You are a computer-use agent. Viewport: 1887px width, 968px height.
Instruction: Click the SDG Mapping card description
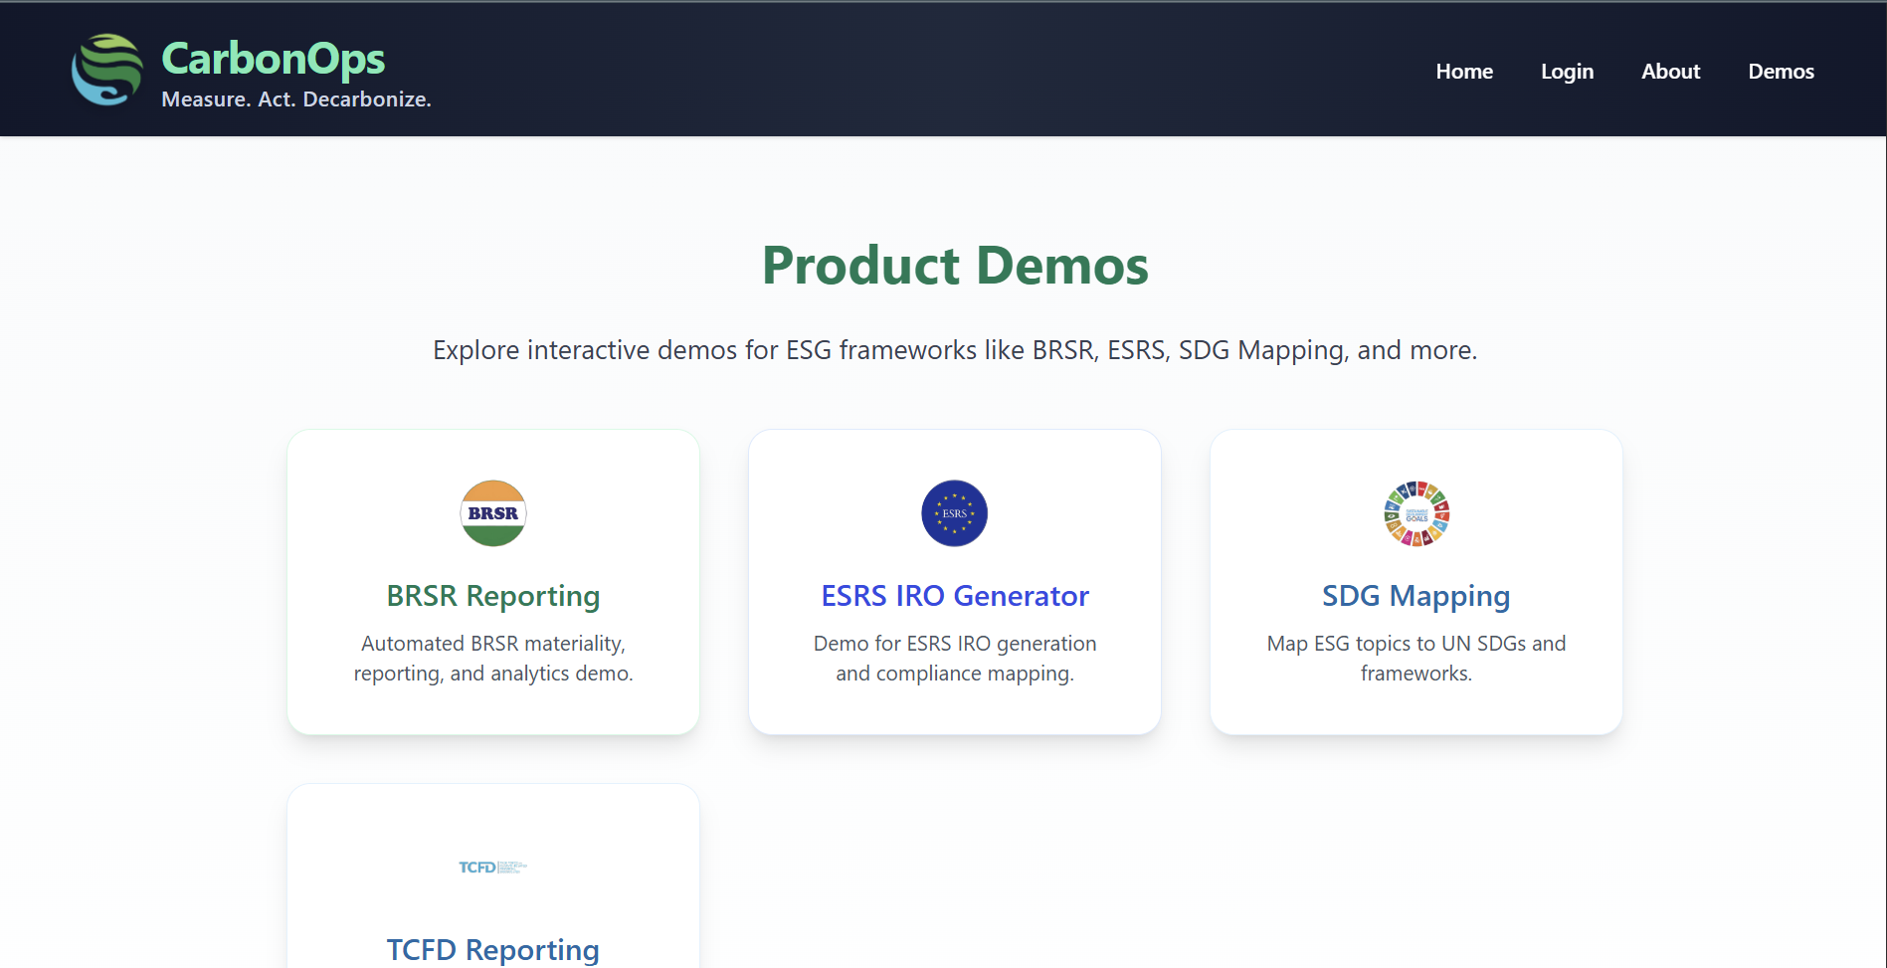pos(1415,658)
